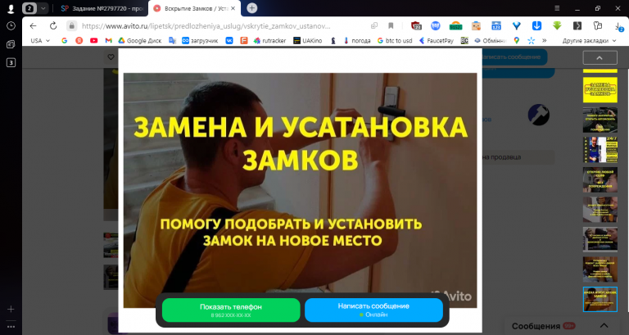Image resolution: width=629 pixels, height=335 pixels.
Task: Open the Google bookmark icon
Action: pyautogui.click(x=64, y=40)
